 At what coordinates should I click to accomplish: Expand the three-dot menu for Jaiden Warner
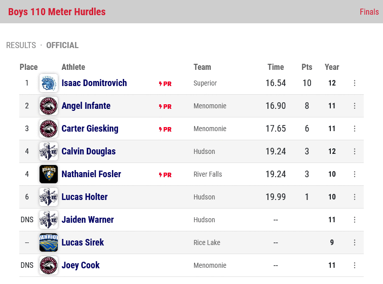[355, 220]
